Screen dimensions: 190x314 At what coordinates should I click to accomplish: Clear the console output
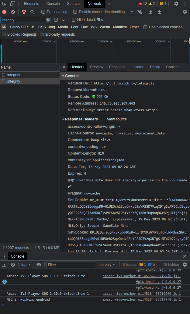[x=13, y=265]
